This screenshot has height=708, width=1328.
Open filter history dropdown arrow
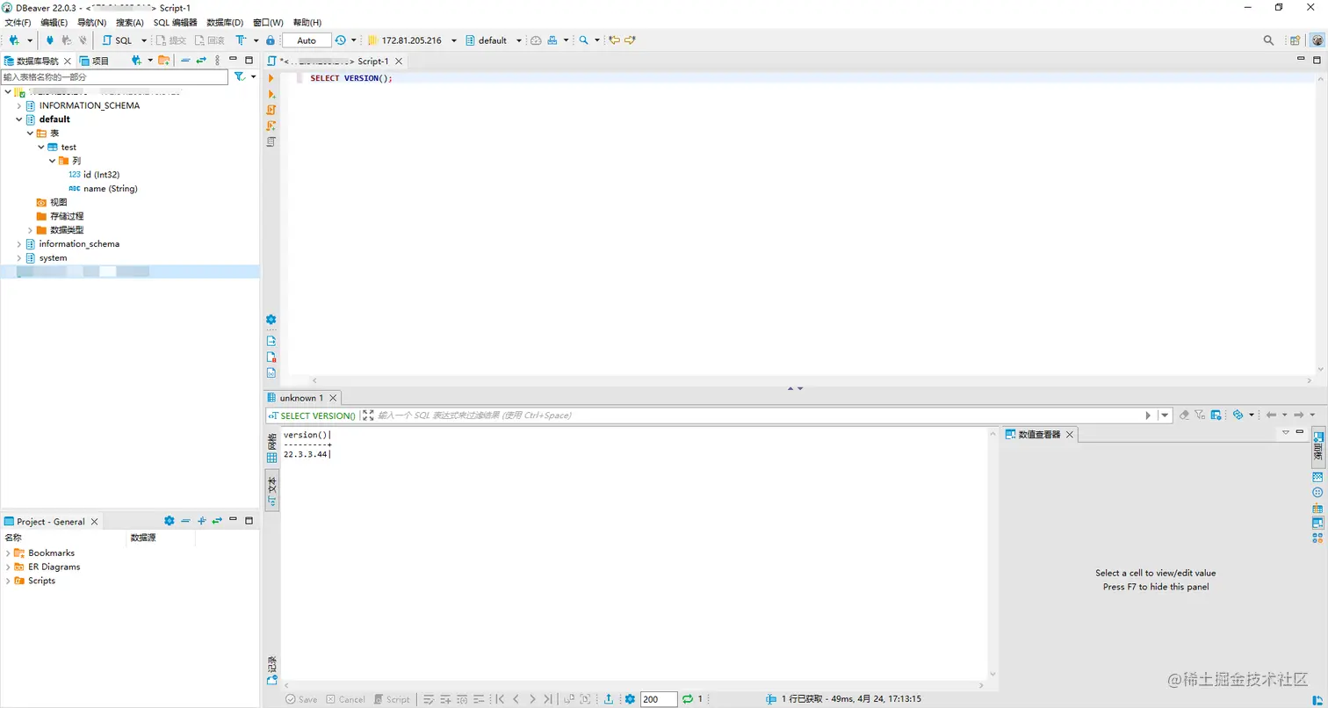(x=1165, y=415)
